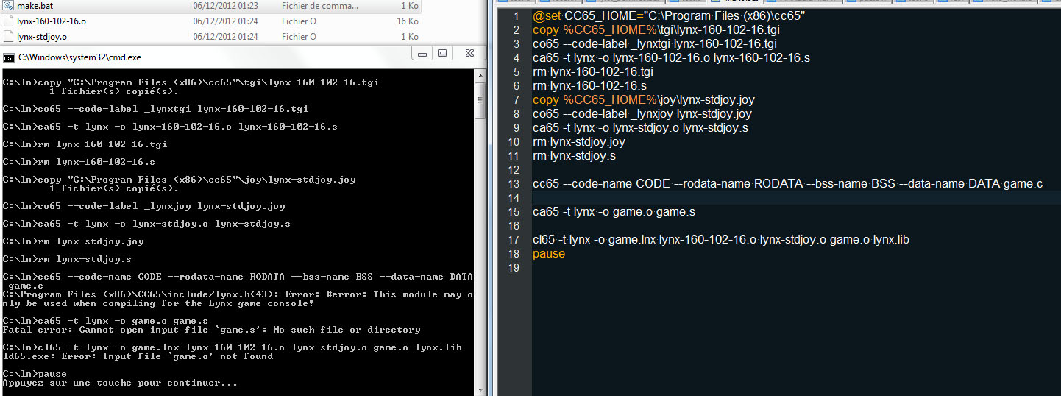Maximize the cmd.exe console window
The height and width of the screenshot is (396, 1061).
click(441, 53)
